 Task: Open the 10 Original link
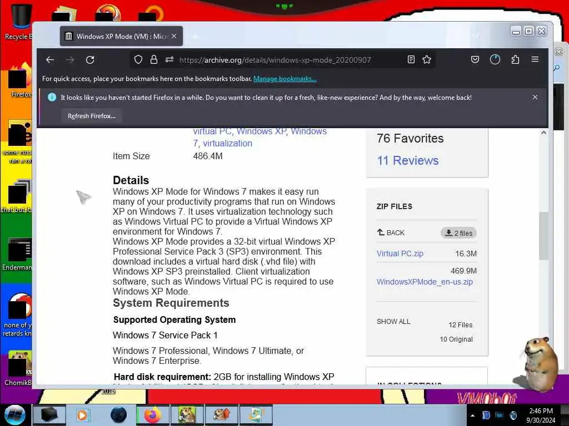(x=456, y=339)
